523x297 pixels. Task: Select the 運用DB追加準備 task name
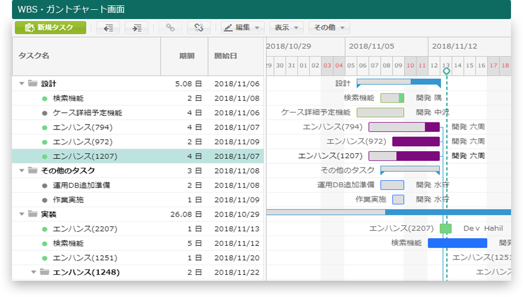point(81,185)
